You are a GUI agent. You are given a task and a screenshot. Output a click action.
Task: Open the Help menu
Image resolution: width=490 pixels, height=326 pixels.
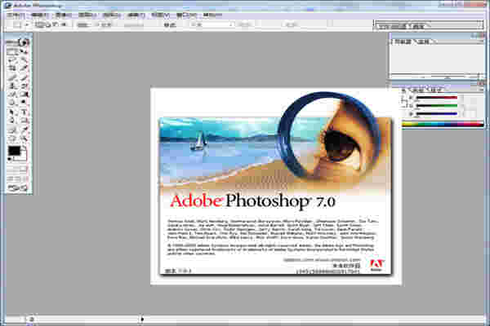click(212, 15)
